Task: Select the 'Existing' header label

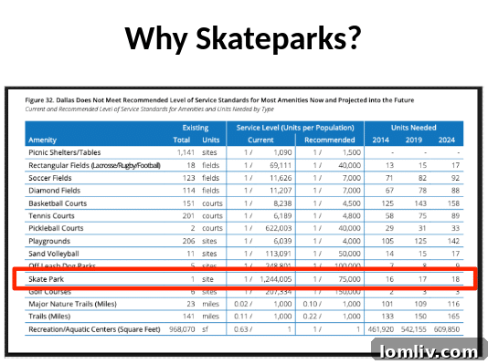Action: [196, 128]
